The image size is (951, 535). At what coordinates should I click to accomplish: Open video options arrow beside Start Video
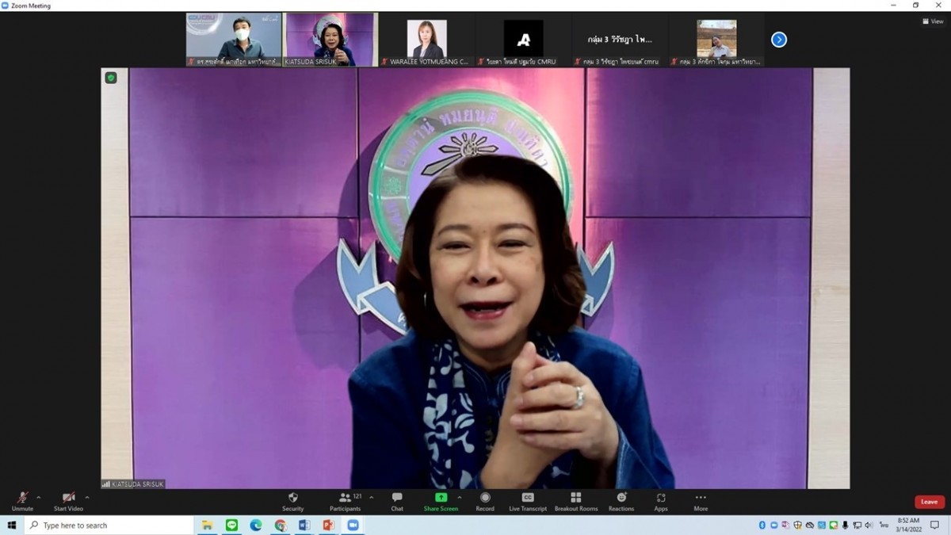click(87, 498)
